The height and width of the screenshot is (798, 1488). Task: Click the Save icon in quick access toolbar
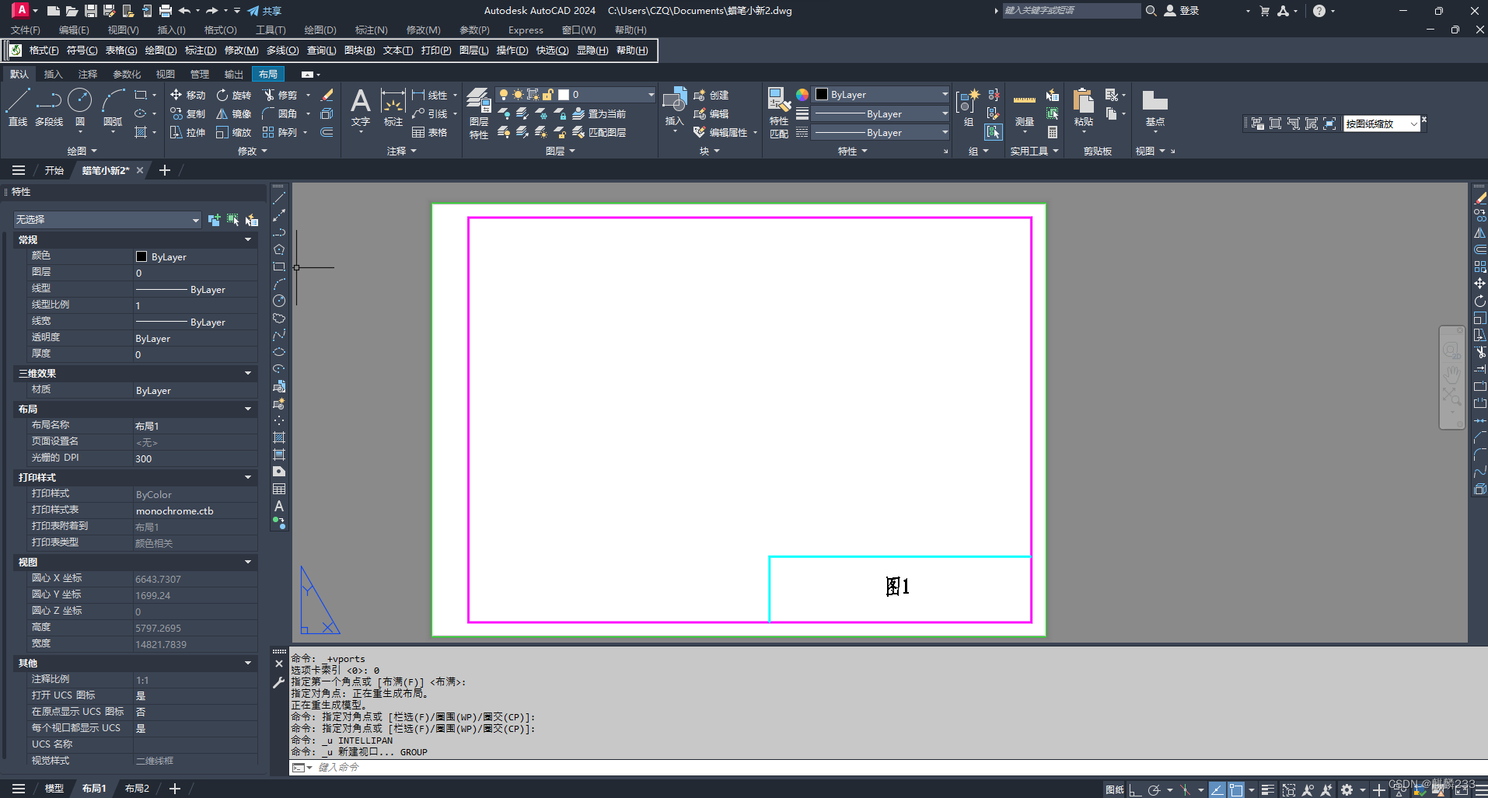click(x=91, y=11)
